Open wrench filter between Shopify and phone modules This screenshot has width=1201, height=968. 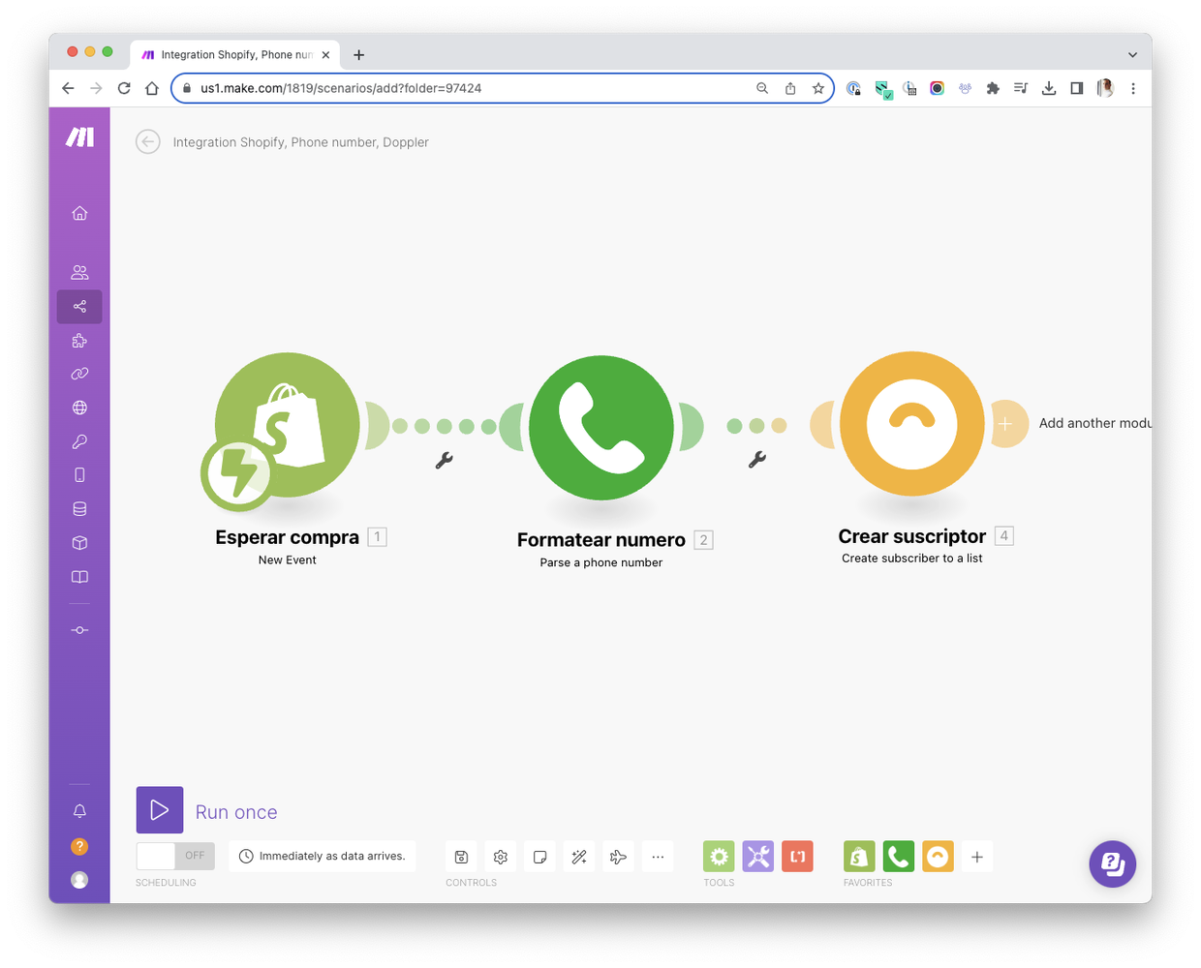pos(445,461)
